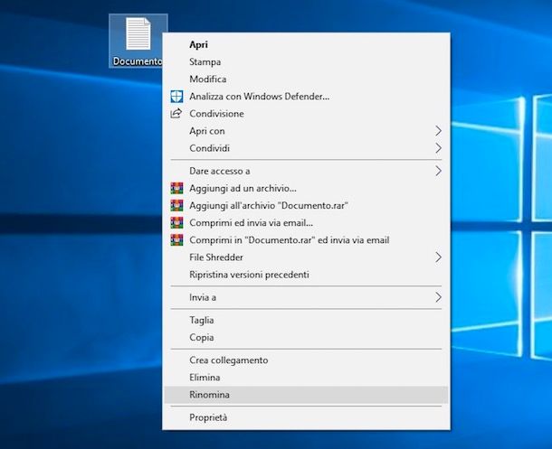The height and width of the screenshot is (449, 552).
Task: Choose Taglia to cut the file
Action: click(x=306, y=320)
